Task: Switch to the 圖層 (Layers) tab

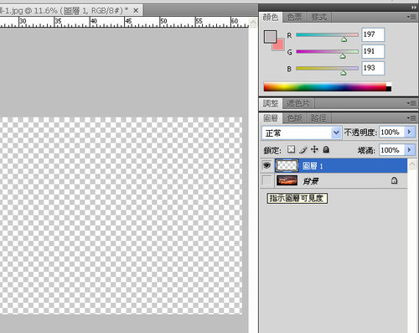Action: [271, 118]
